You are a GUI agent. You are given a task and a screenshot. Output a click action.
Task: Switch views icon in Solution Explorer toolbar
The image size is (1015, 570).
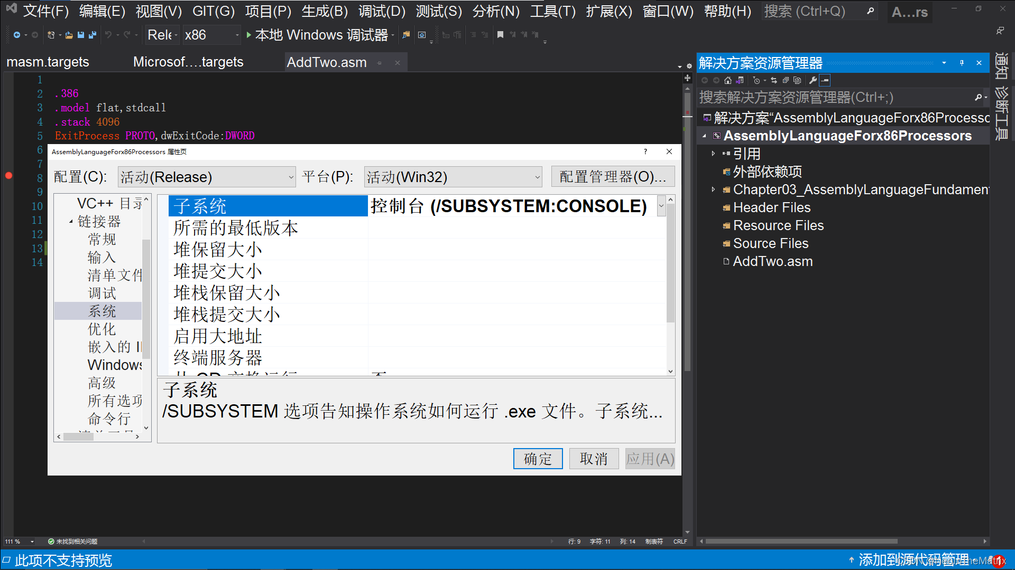740,80
